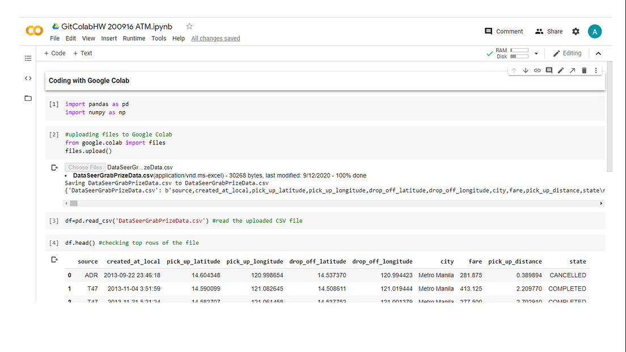Open the cell overflow three-dot menu
The image size is (626, 352).
(x=595, y=70)
